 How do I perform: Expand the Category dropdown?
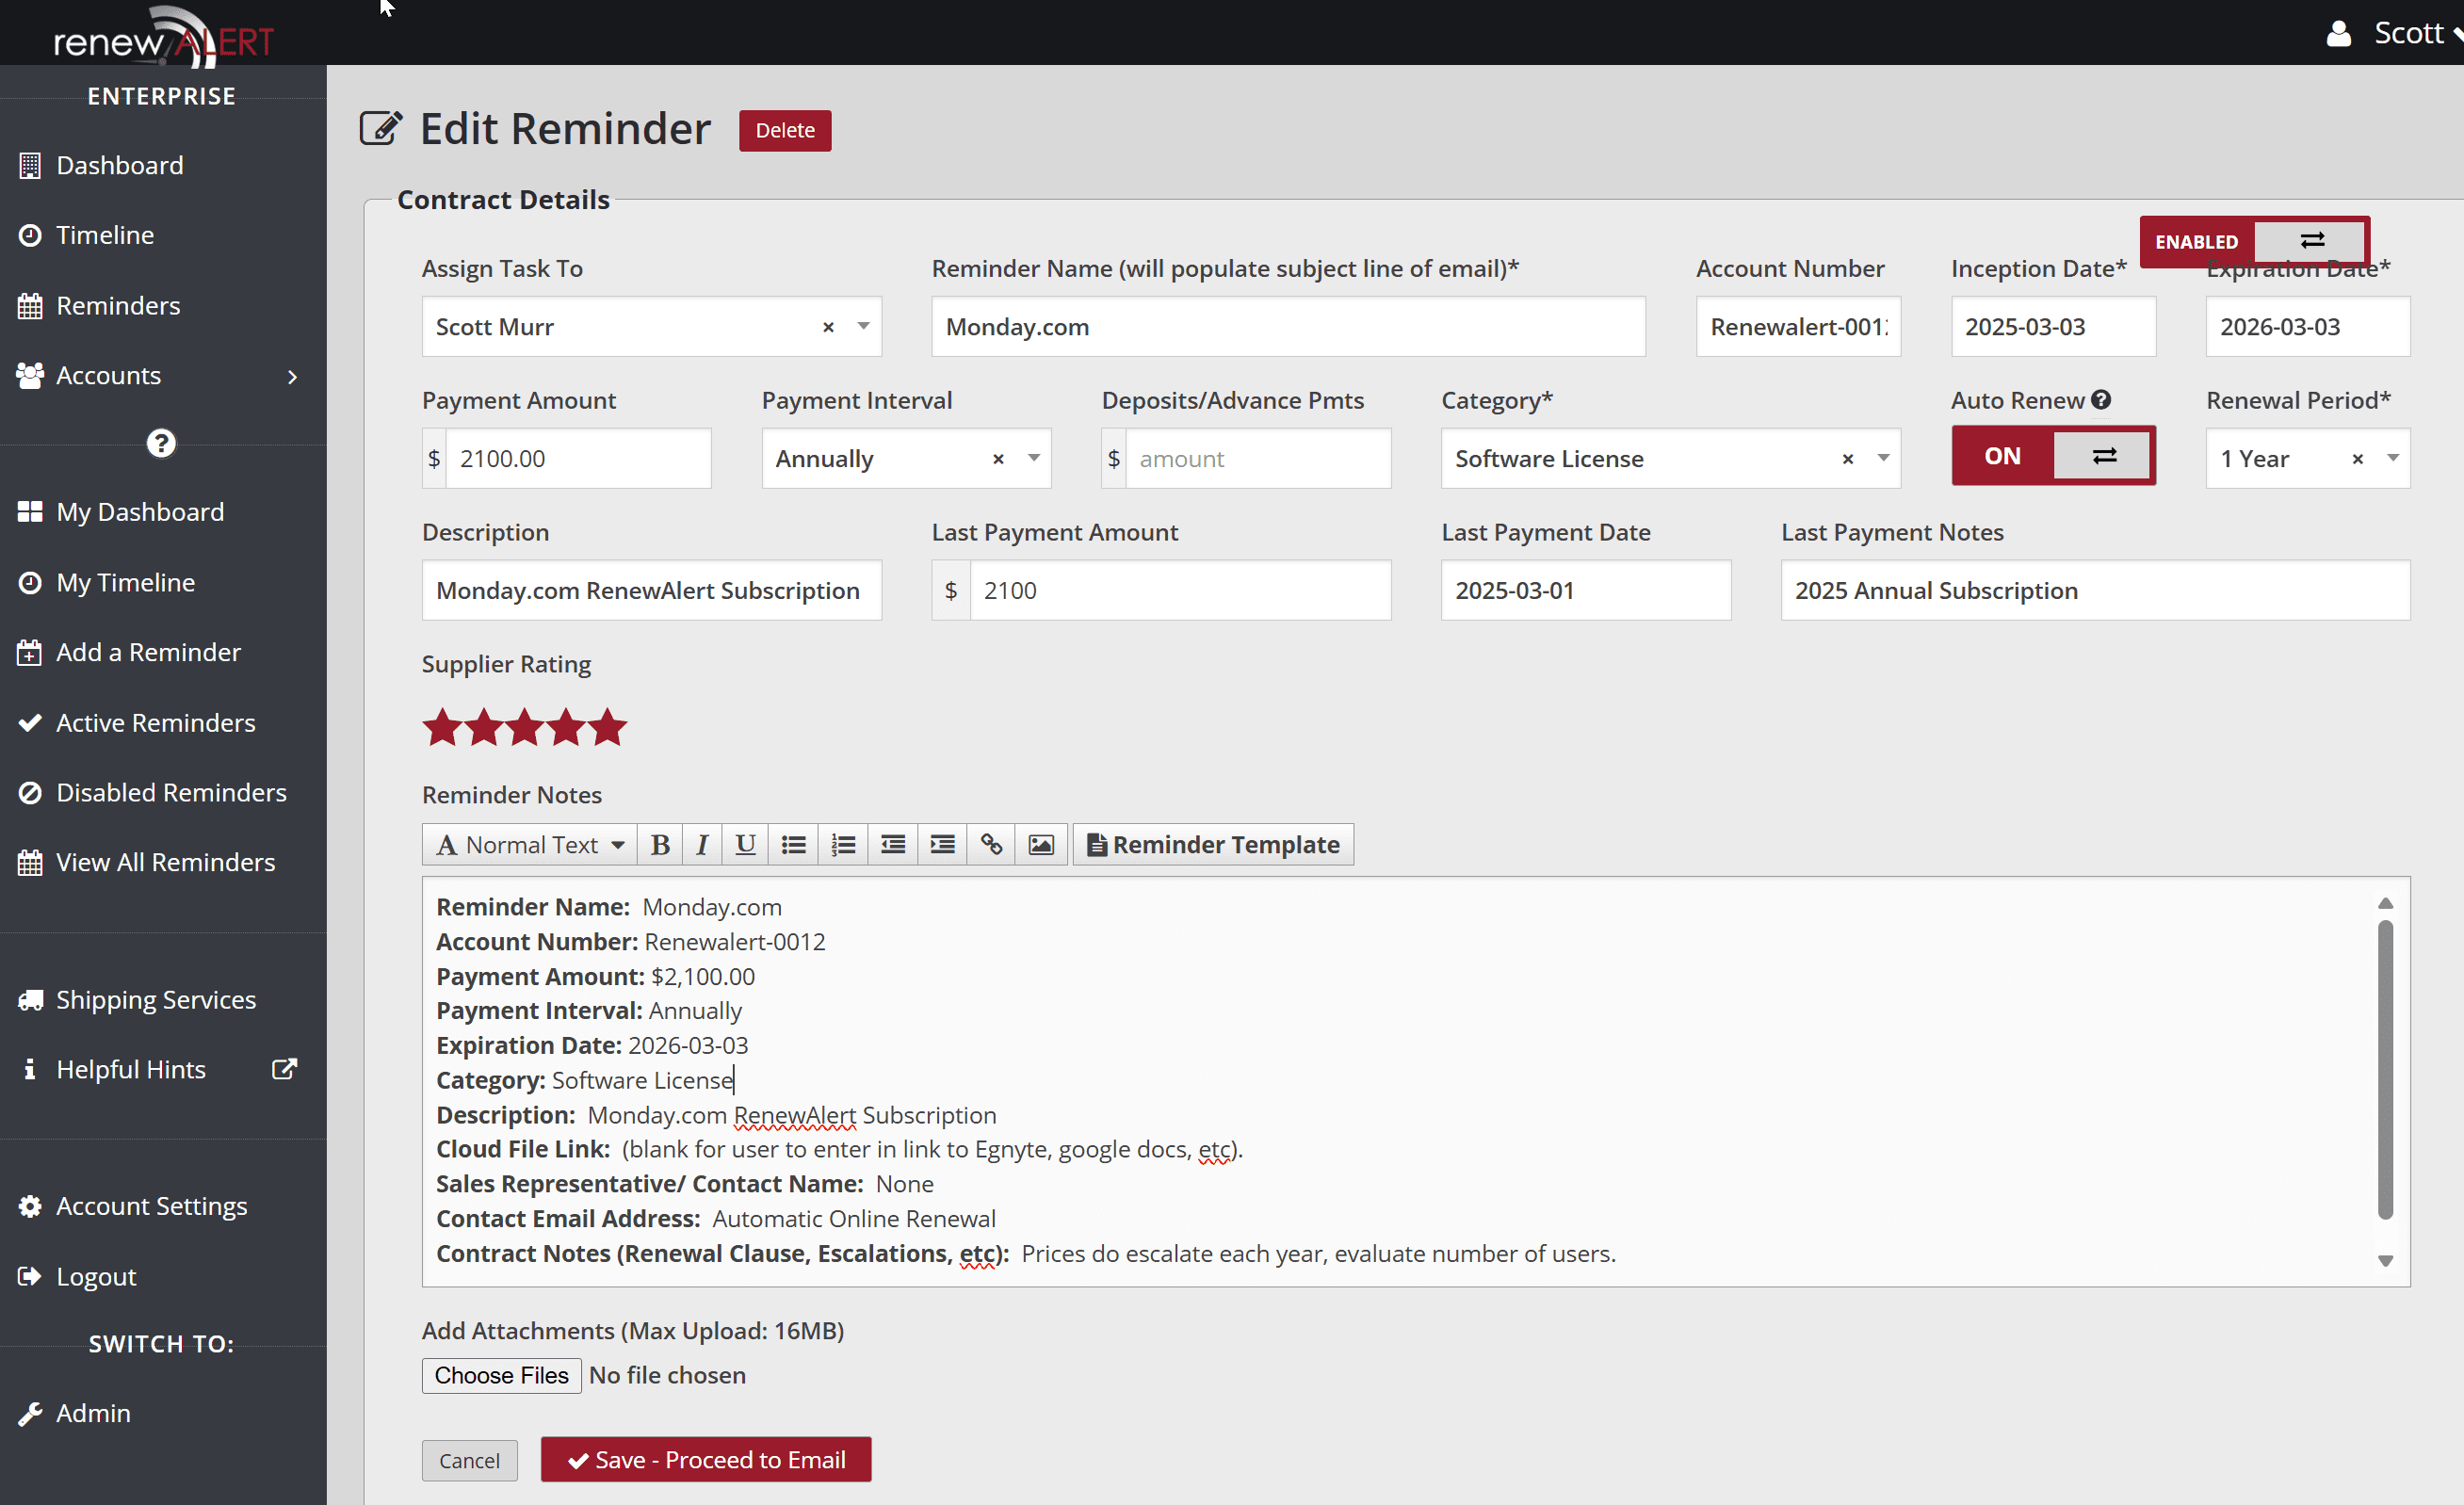1883,458
